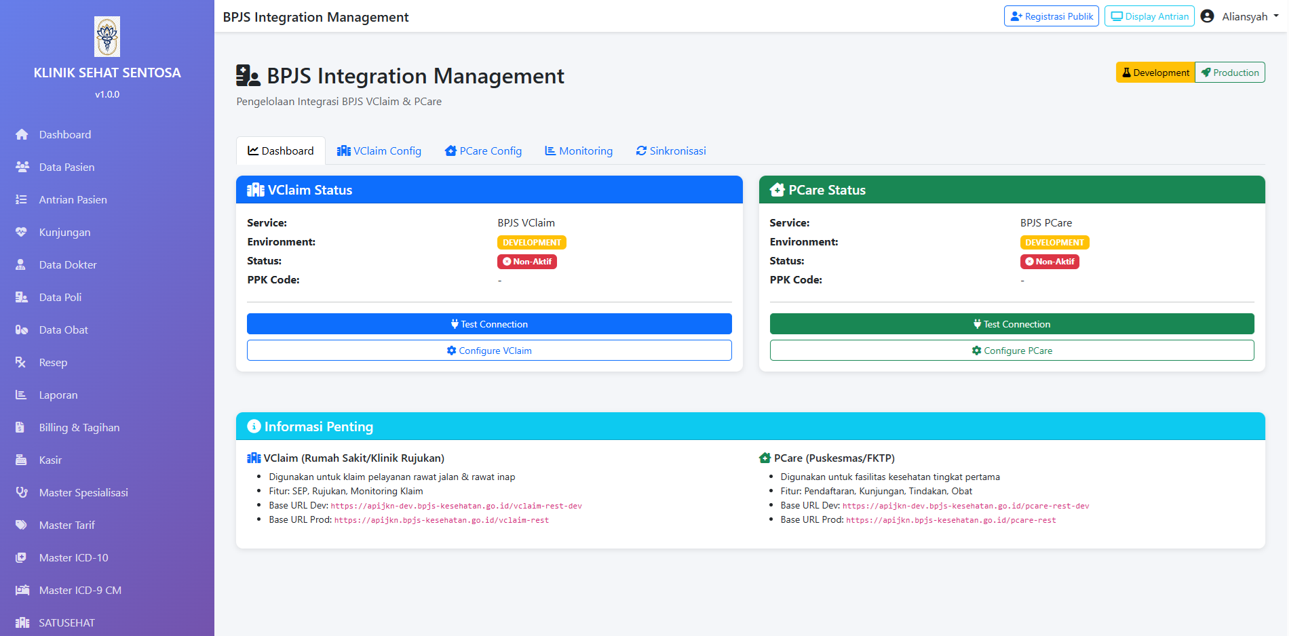The width and height of the screenshot is (1289, 636).
Task: Click the hospital icon in VClaim Status header
Action: pos(256,190)
